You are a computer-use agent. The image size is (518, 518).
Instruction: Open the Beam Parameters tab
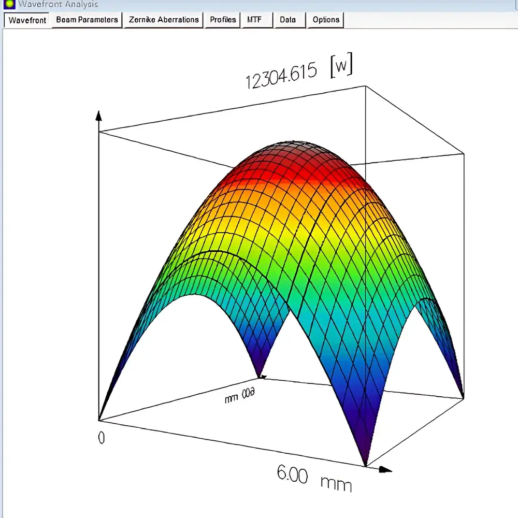tap(87, 20)
